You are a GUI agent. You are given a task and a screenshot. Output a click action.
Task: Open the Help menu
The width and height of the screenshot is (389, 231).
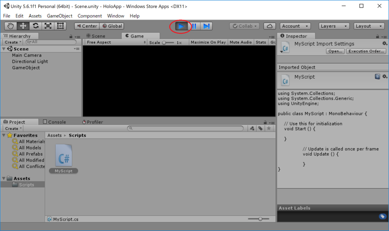point(134,16)
